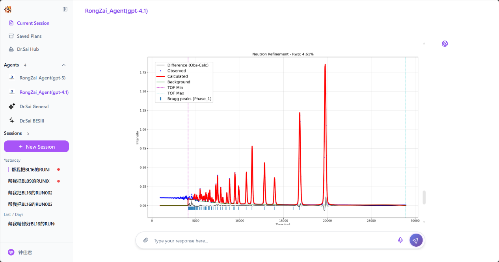Open Saved Plans
This screenshot has height=262, width=499.
[x=29, y=36]
